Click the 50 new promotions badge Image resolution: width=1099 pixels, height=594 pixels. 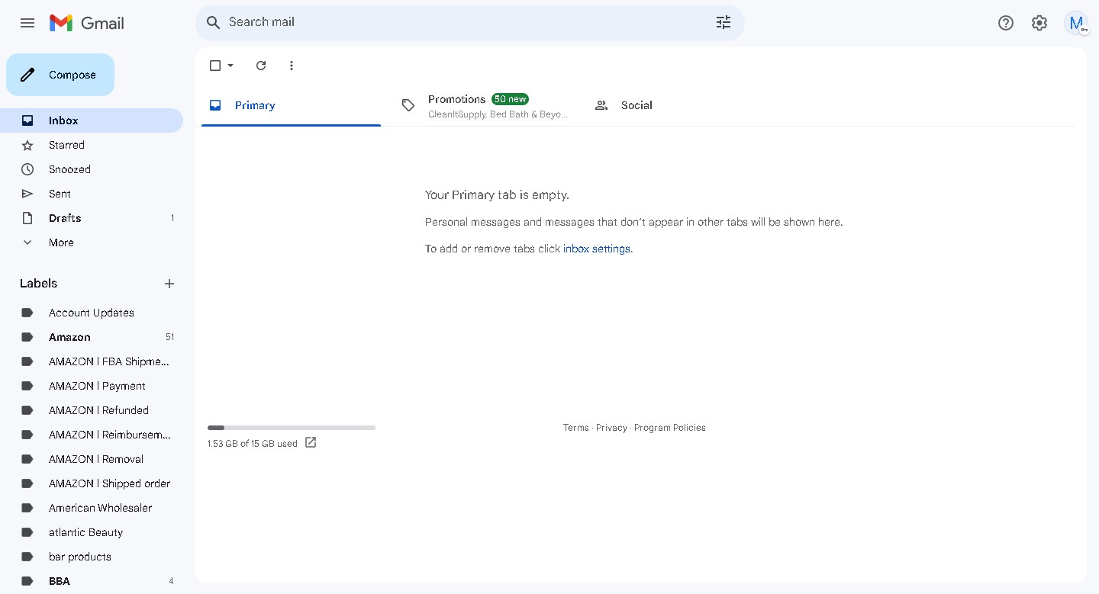[x=510, y=99]
